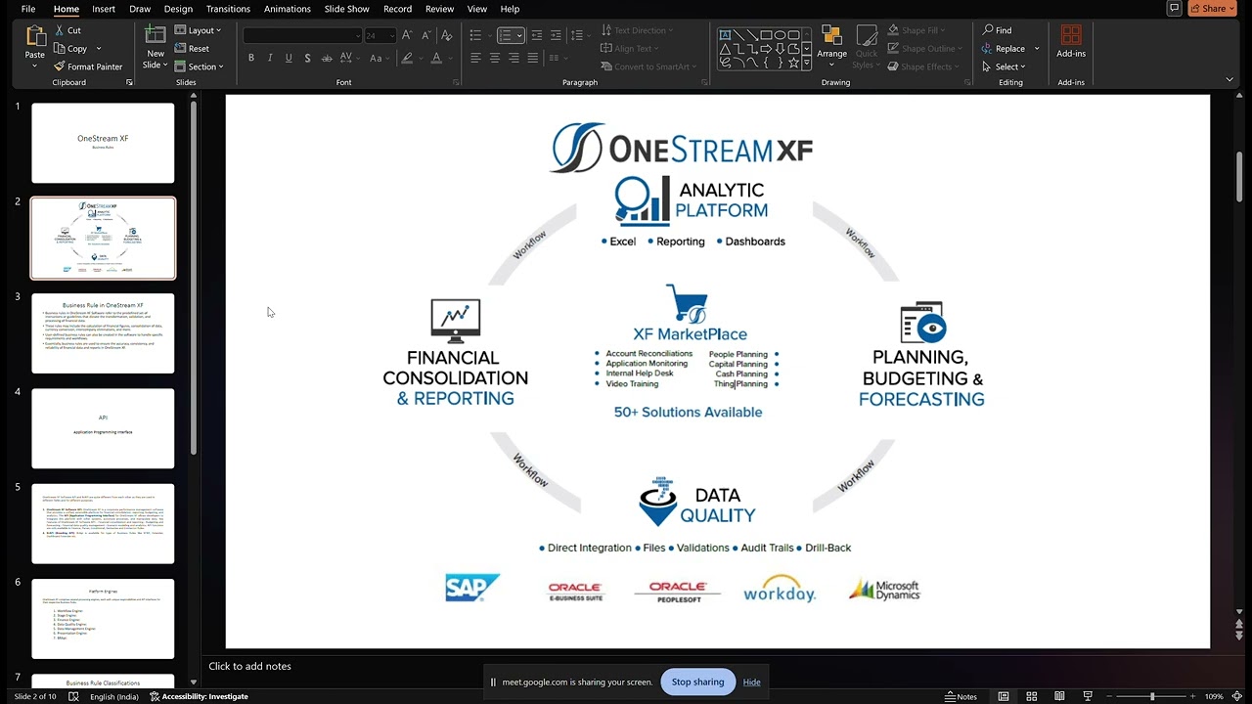Start the Slide Show from status bar
Viewport: 1252px width, 704px height.
[x=1088, y=696]
